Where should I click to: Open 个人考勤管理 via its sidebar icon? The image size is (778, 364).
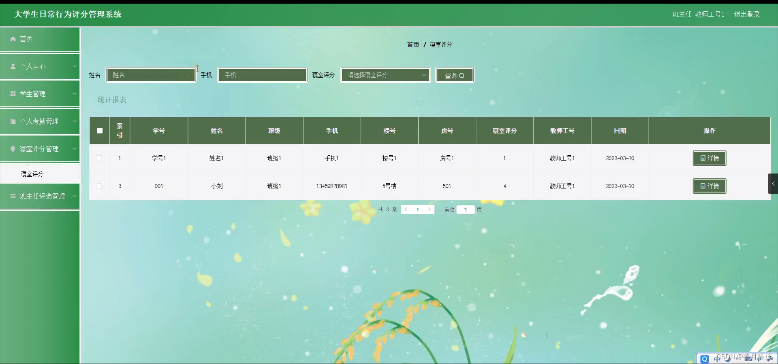(x=13, y=121)
